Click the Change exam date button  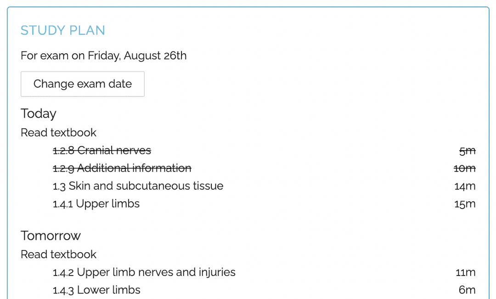point(82,84)
